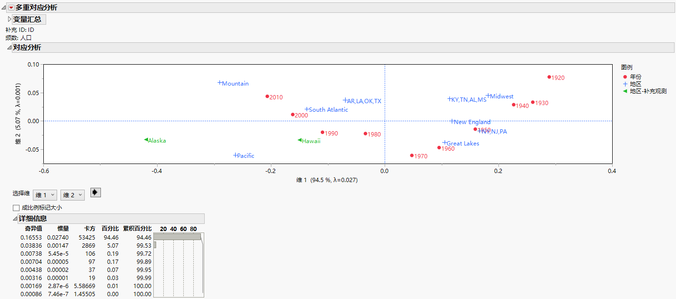
Task: Click the top bar in the percent chart
Action: [177, 237]
